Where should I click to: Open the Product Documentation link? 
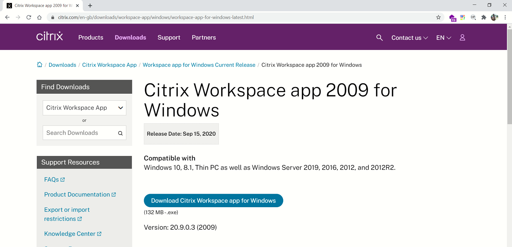tap(80, 195)
